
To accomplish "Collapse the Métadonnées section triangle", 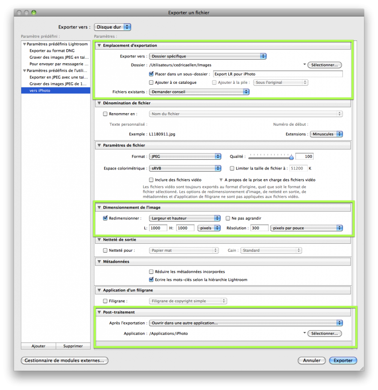I will (x=99, y=262).
